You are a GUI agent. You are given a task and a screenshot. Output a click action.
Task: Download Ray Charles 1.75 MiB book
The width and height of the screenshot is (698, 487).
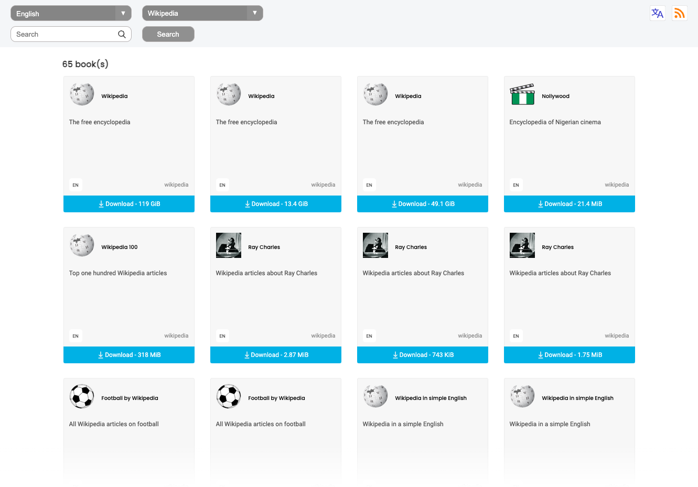[570, 355]
